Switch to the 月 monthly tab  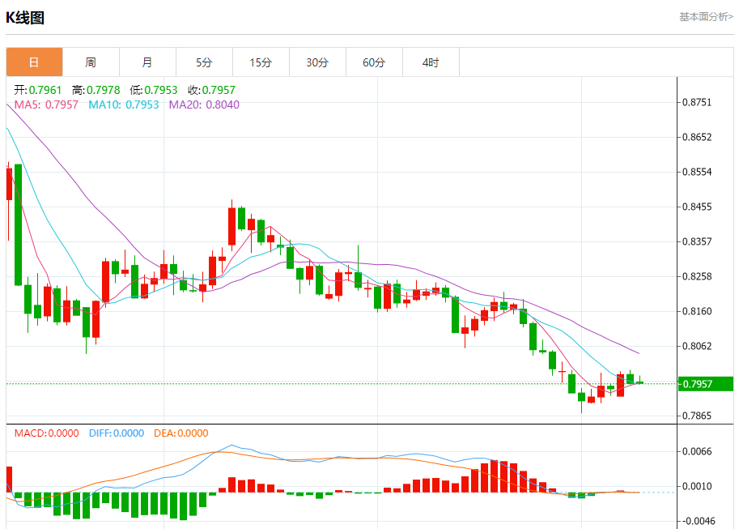pyautogui.click(x=147, y=62)
